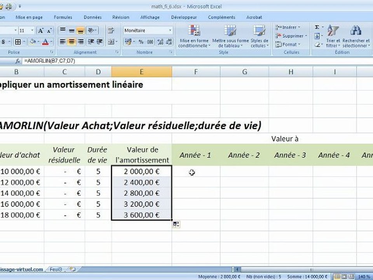Open the Mise en page tab

[29, 17]
